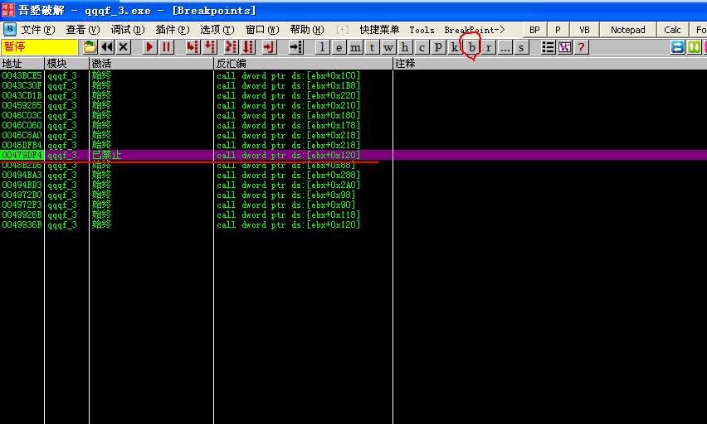707x424 pixels.
Task: Open Call stack with k button
Action: pos(455,47)
